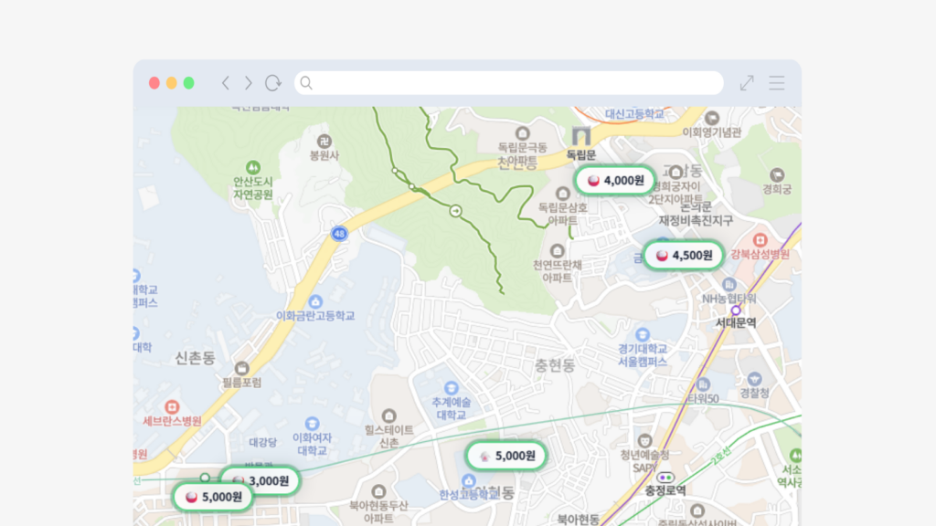The height and width of the screenshot is (526, 936).
Task: Open the browser hamburger menu
Action: click(776, 82)
